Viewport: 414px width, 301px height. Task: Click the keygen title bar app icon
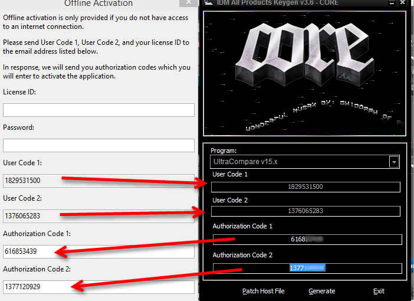click(x=209, y=2)
